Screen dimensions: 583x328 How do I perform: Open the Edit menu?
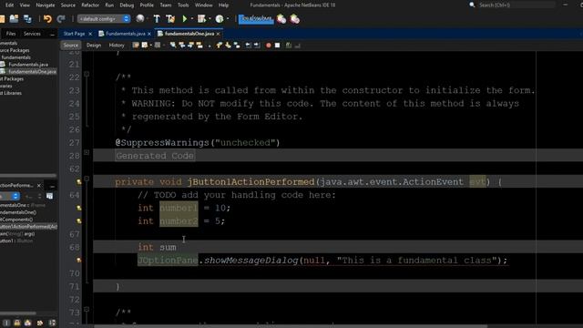[x=10, y=5]
